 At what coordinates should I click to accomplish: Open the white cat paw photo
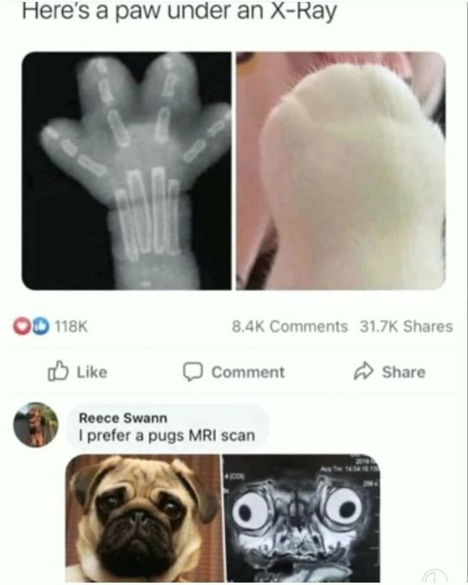[x=341, y=170]
